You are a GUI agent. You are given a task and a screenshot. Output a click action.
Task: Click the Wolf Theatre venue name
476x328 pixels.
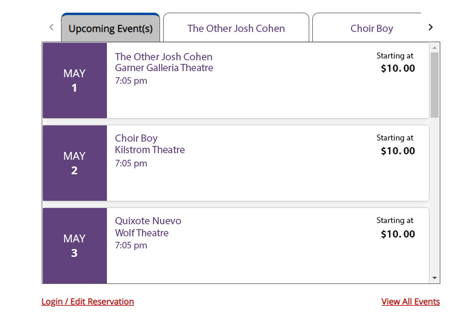141,233
